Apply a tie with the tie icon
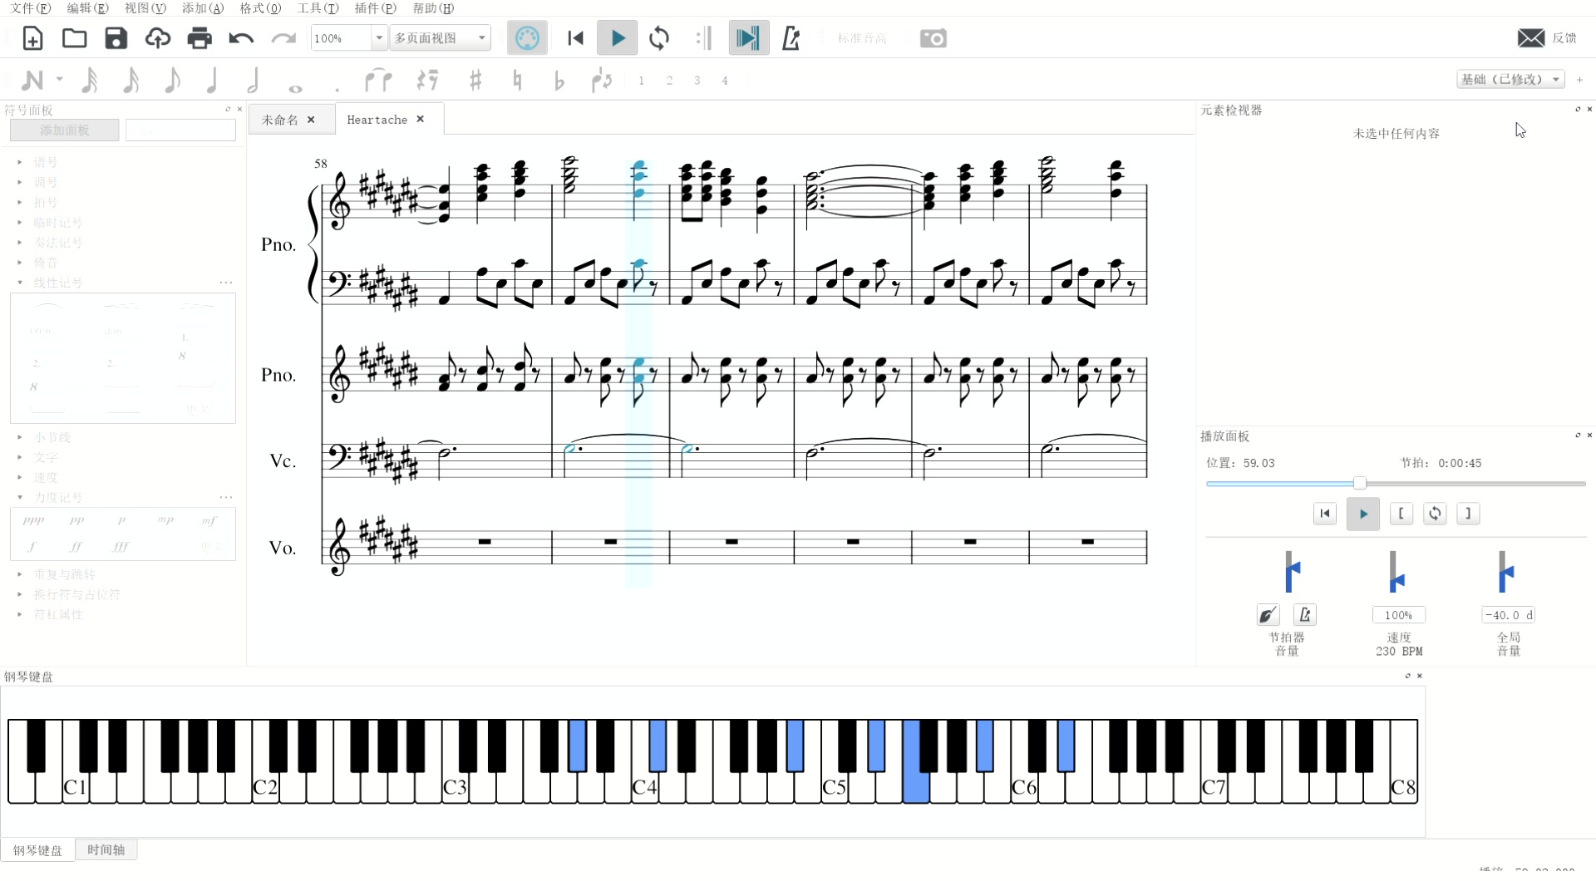Screen dimensions: 1596x881 click(378, 81)
